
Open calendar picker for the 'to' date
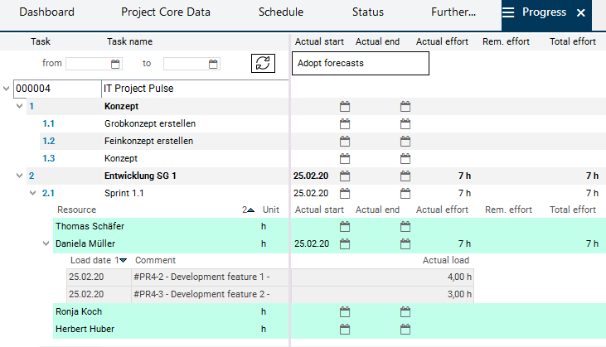(x=214, y=64)
